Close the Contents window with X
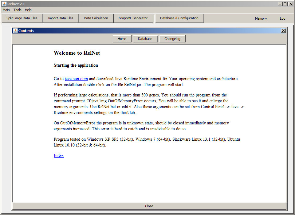 tap(283, 31)
